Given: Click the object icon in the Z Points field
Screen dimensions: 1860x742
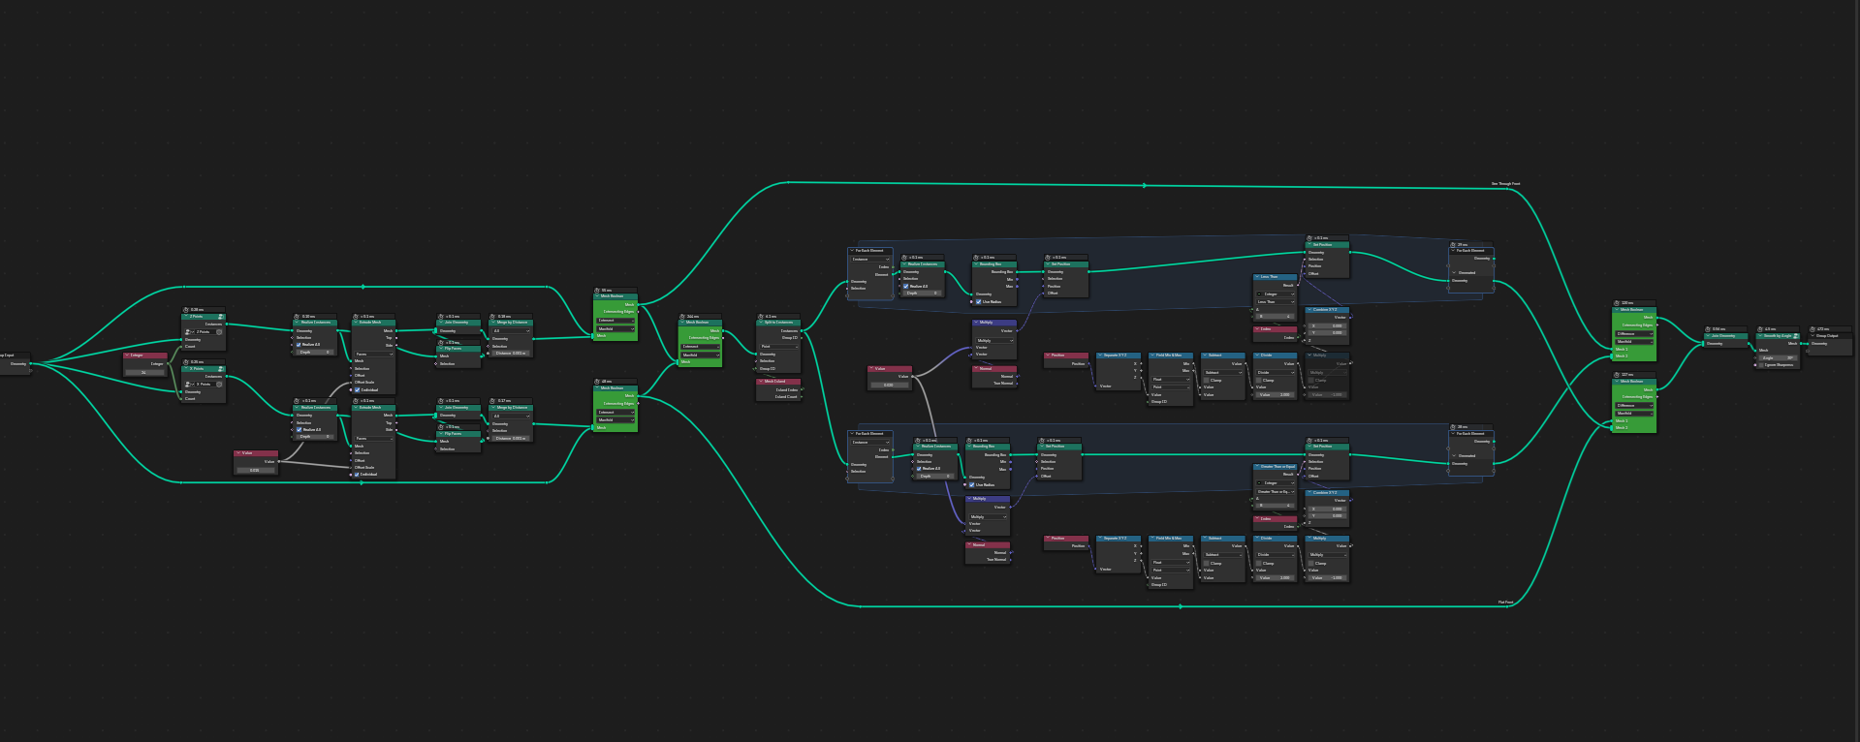Looking at the screenshot, I should click(x=188, y=331).
